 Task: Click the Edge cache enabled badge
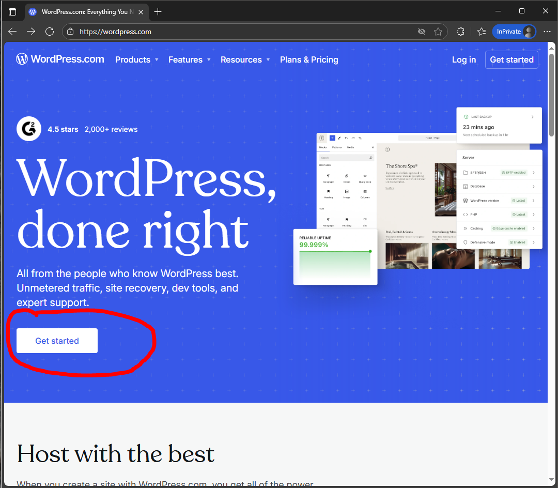tap(509, 228)
